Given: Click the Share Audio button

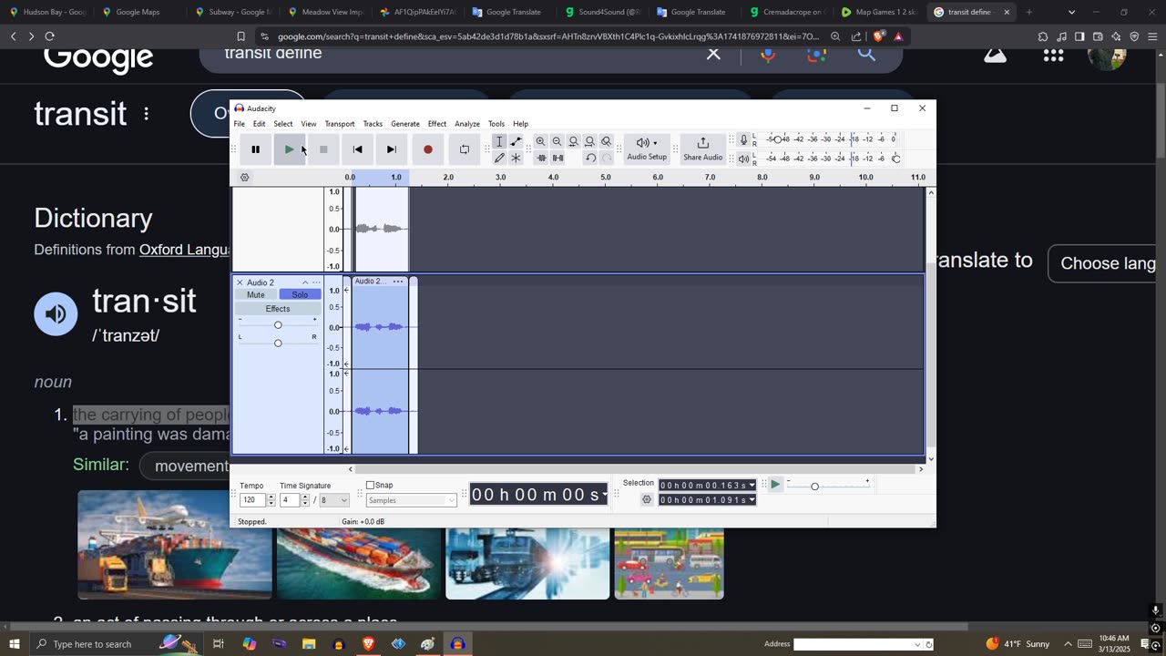Looking at the screenshot, I should pos(702,149).
